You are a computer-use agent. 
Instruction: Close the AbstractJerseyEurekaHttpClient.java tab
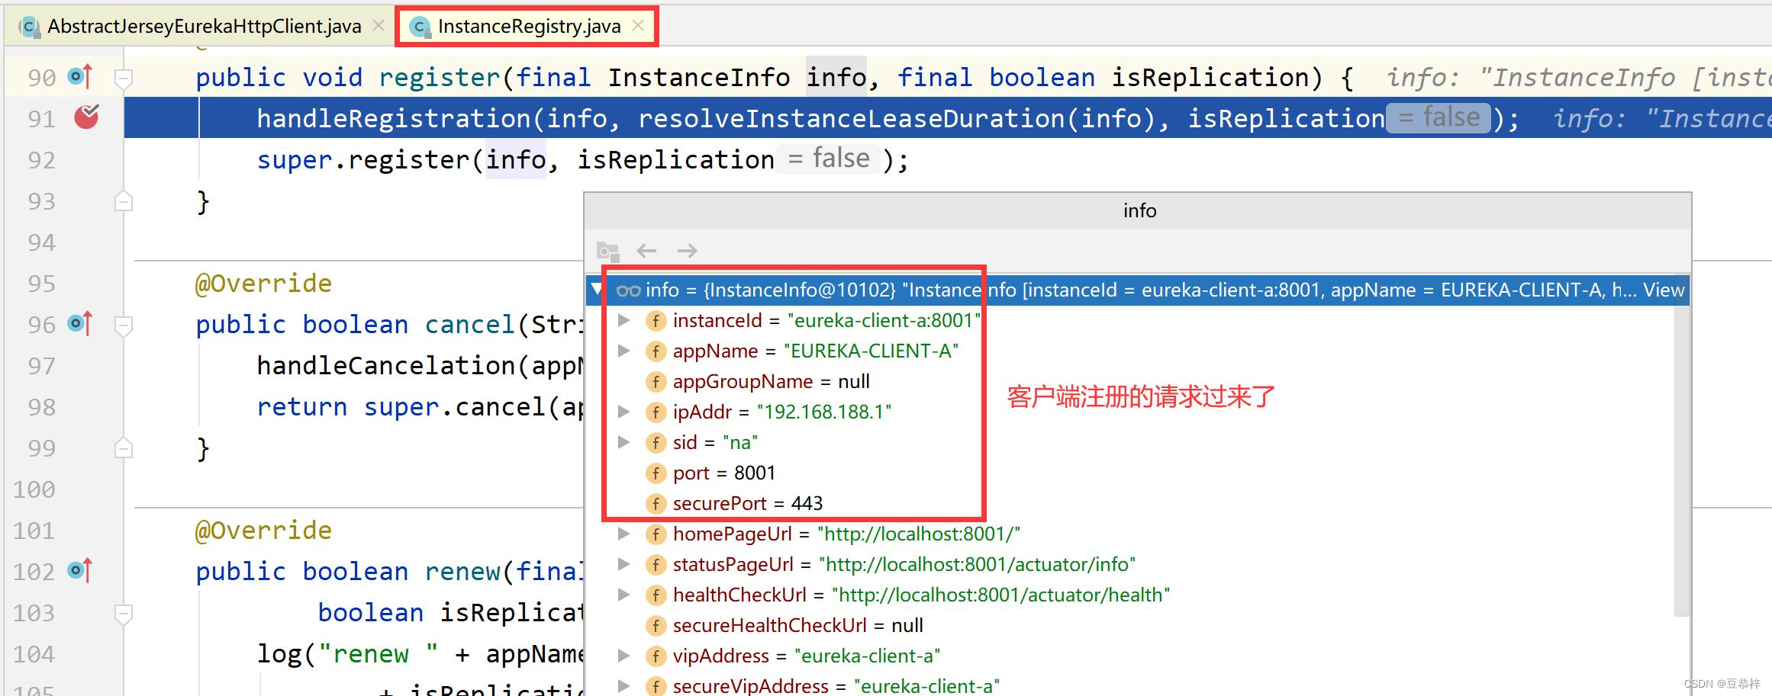click(378, 25)
